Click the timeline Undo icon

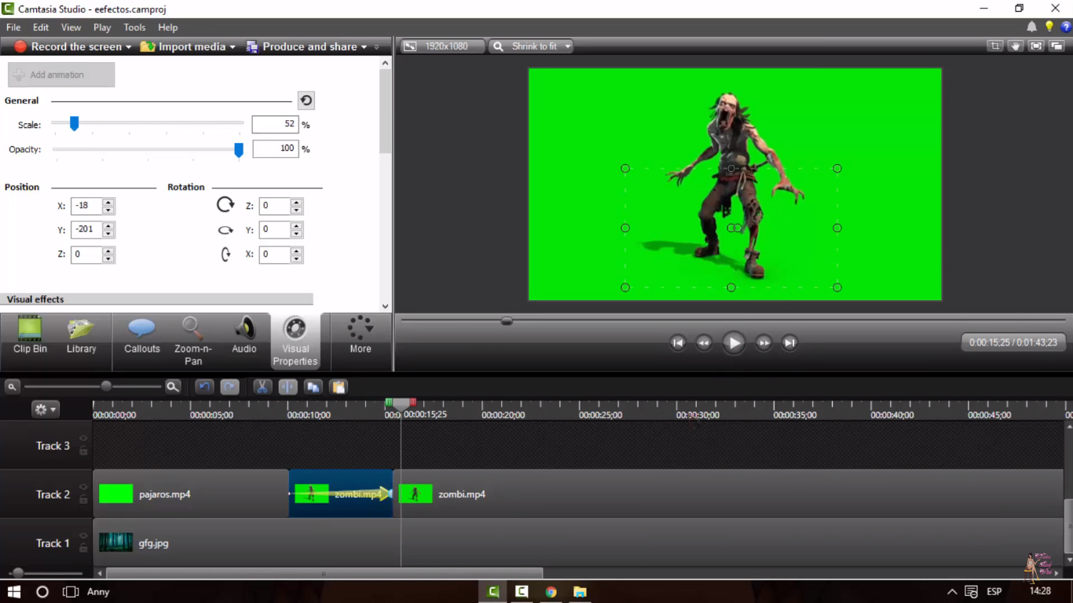tap(204, 386)
